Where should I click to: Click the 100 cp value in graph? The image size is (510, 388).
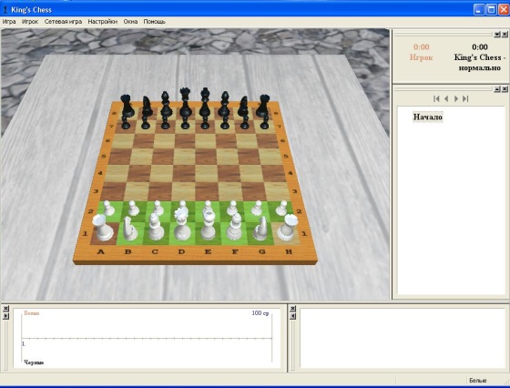(x=260, y=313)
